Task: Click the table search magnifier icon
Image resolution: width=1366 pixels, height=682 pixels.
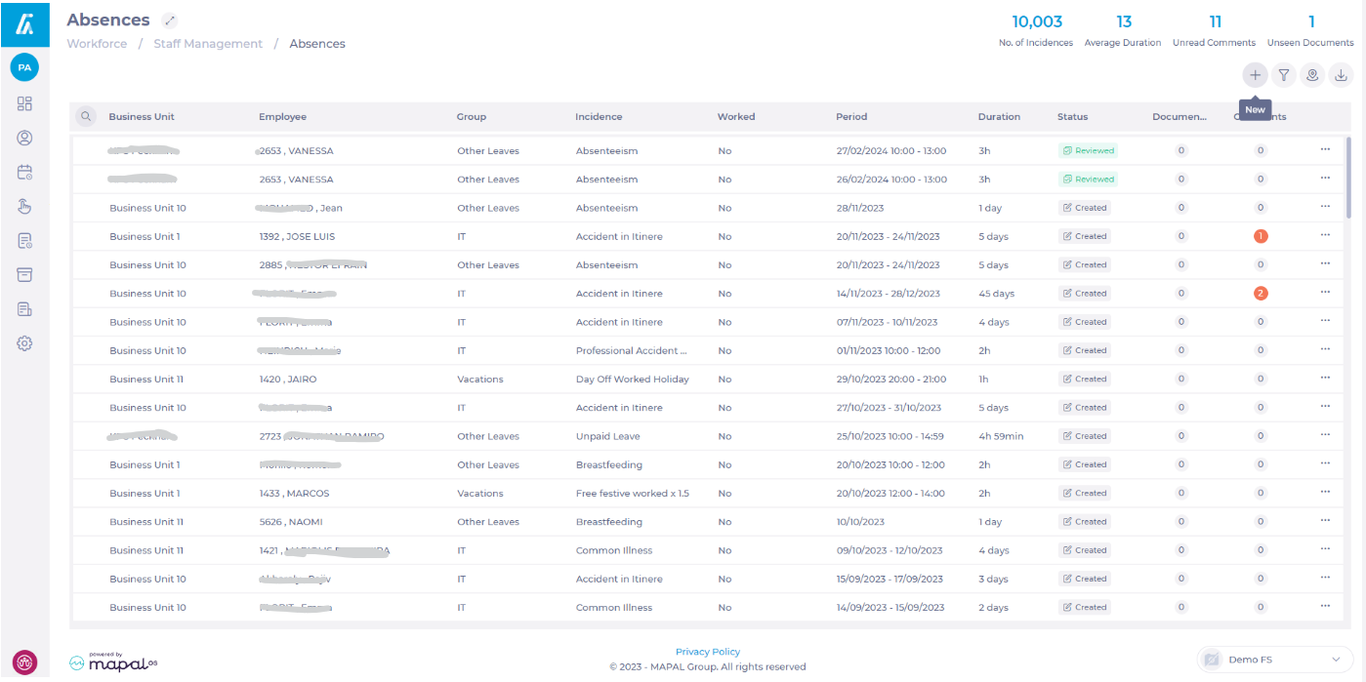Action: coord(87,116)
